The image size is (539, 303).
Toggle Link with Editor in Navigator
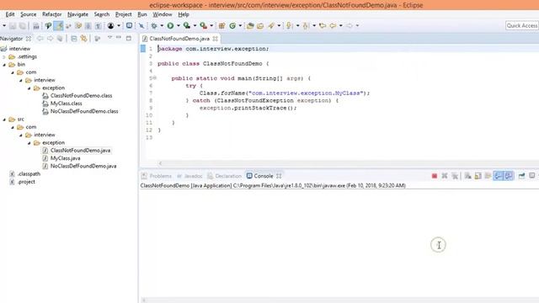tap(83, 39)
